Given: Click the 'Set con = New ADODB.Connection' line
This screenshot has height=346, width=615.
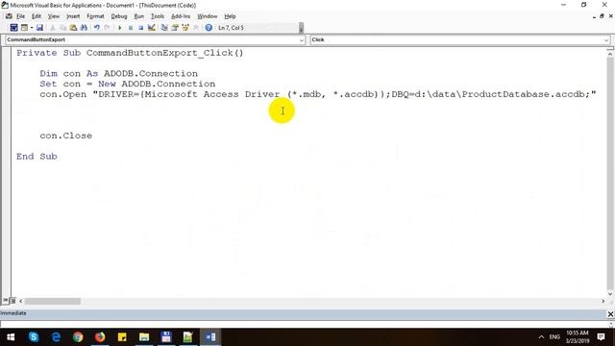Looking at the screenshot, I should (127, 84).
